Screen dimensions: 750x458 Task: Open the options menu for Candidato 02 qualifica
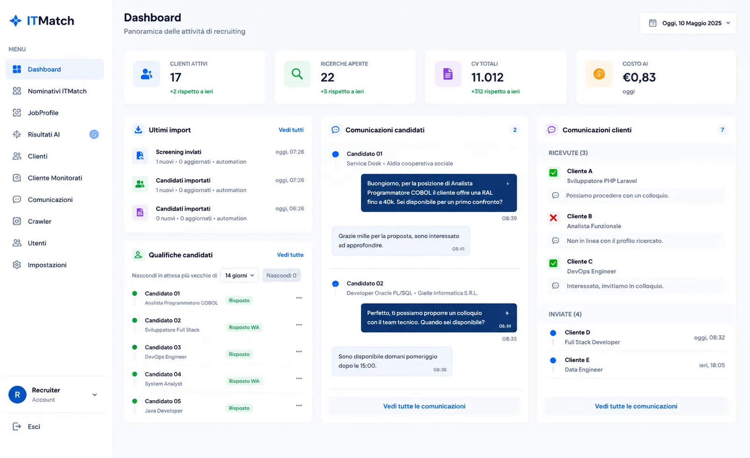coord(299,325)
